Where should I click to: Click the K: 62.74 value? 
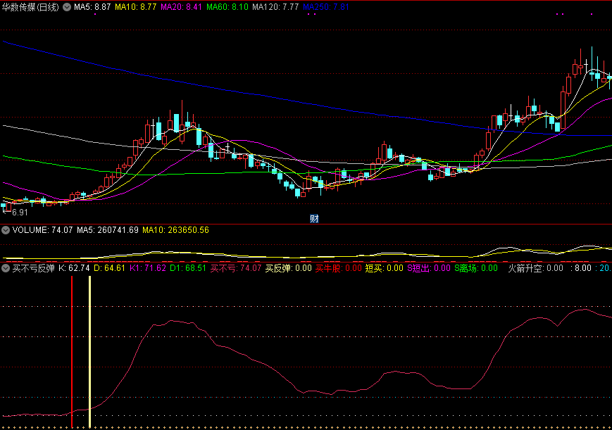tap(74, 268)
